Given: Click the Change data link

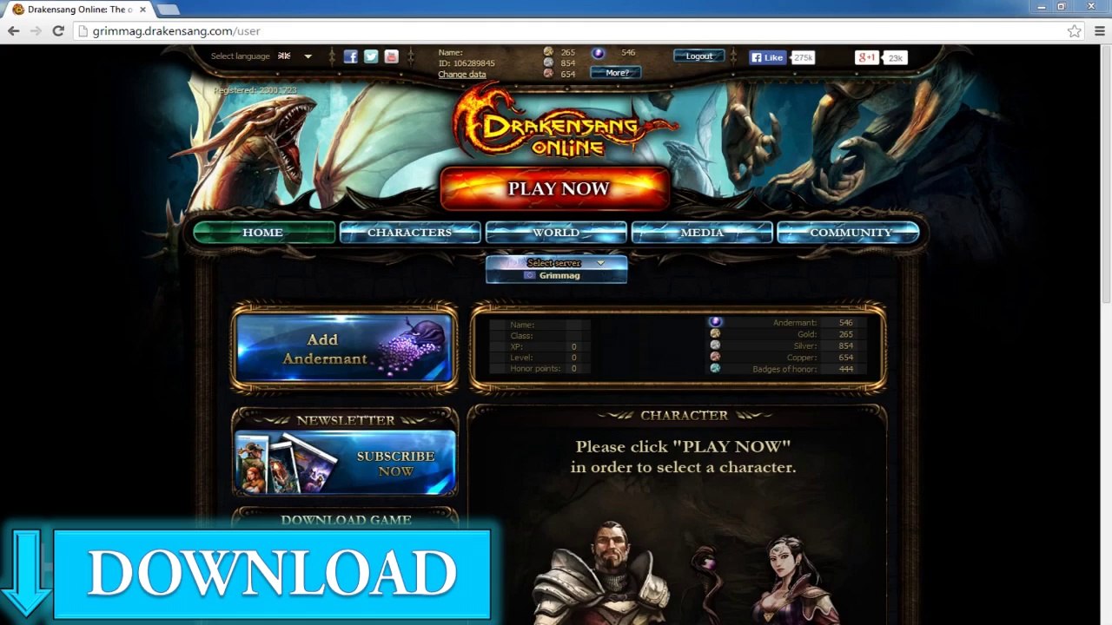Looking at the screenshot, I should 461,75.
